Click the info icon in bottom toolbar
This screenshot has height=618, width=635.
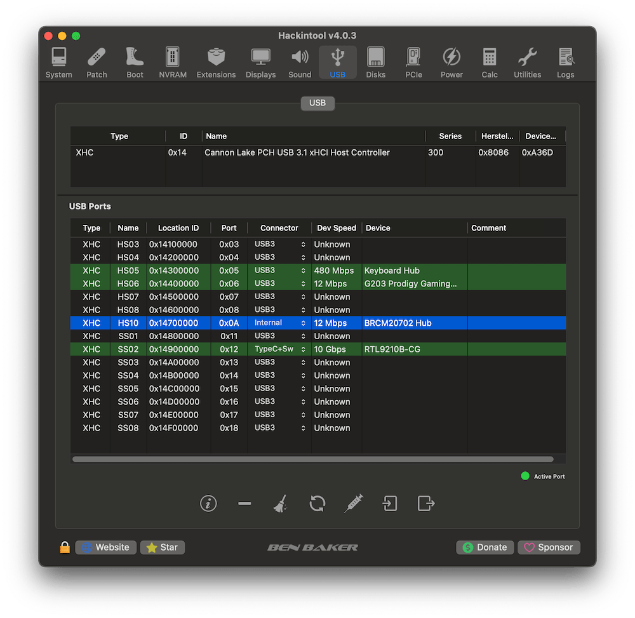tap(208, 504)
